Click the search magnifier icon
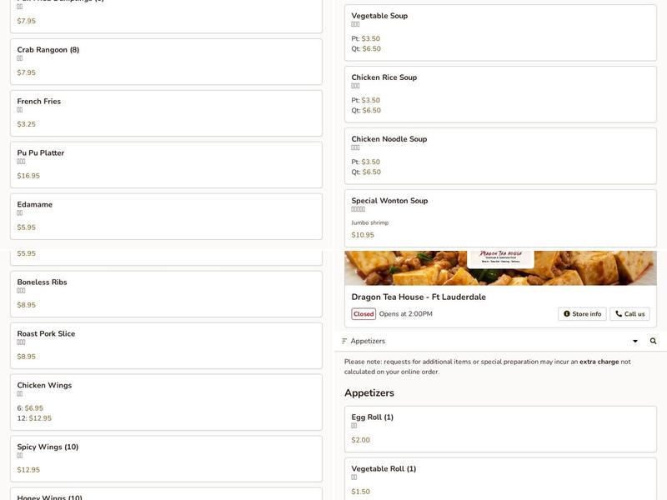 click(653, 341)
